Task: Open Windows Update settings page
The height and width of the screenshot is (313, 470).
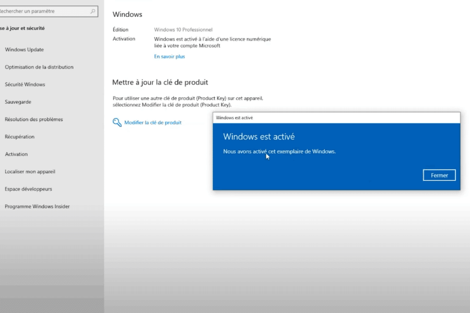Action: coord(24,50)
